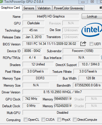Enable the UEFI checkbox

click(91, 44)
